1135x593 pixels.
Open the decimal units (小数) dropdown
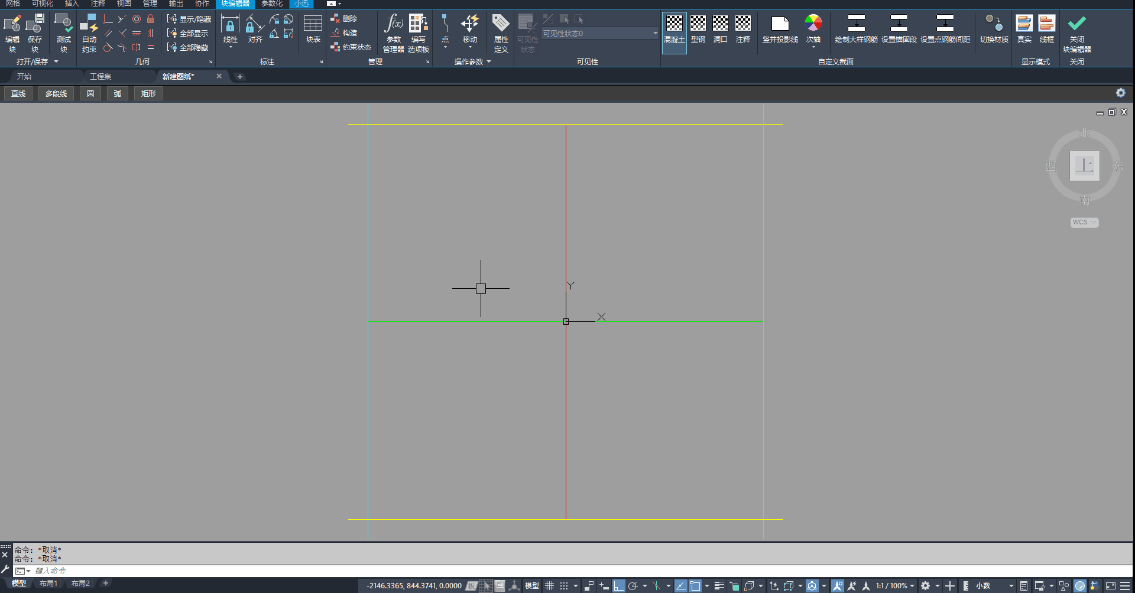click(x=994, y=586)
